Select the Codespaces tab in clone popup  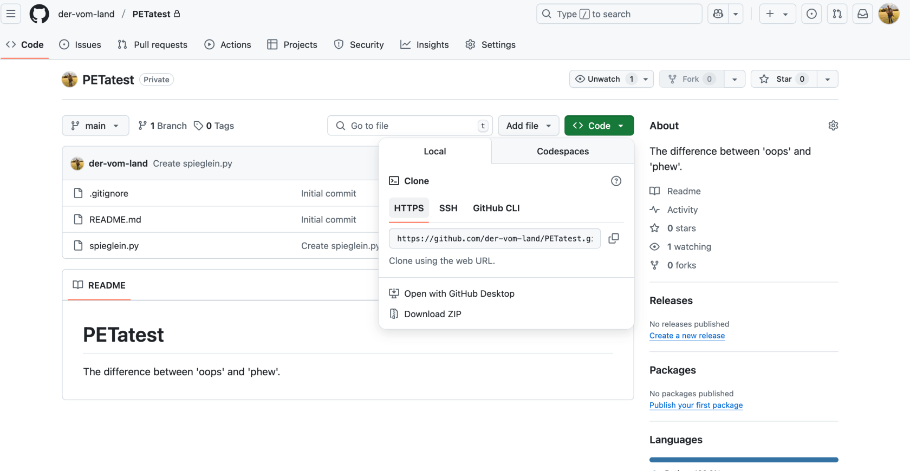[x=563, y=151]
